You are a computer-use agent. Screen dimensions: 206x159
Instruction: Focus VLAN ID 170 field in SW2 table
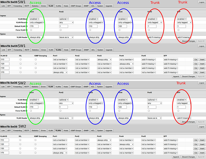tap(5, 153)
